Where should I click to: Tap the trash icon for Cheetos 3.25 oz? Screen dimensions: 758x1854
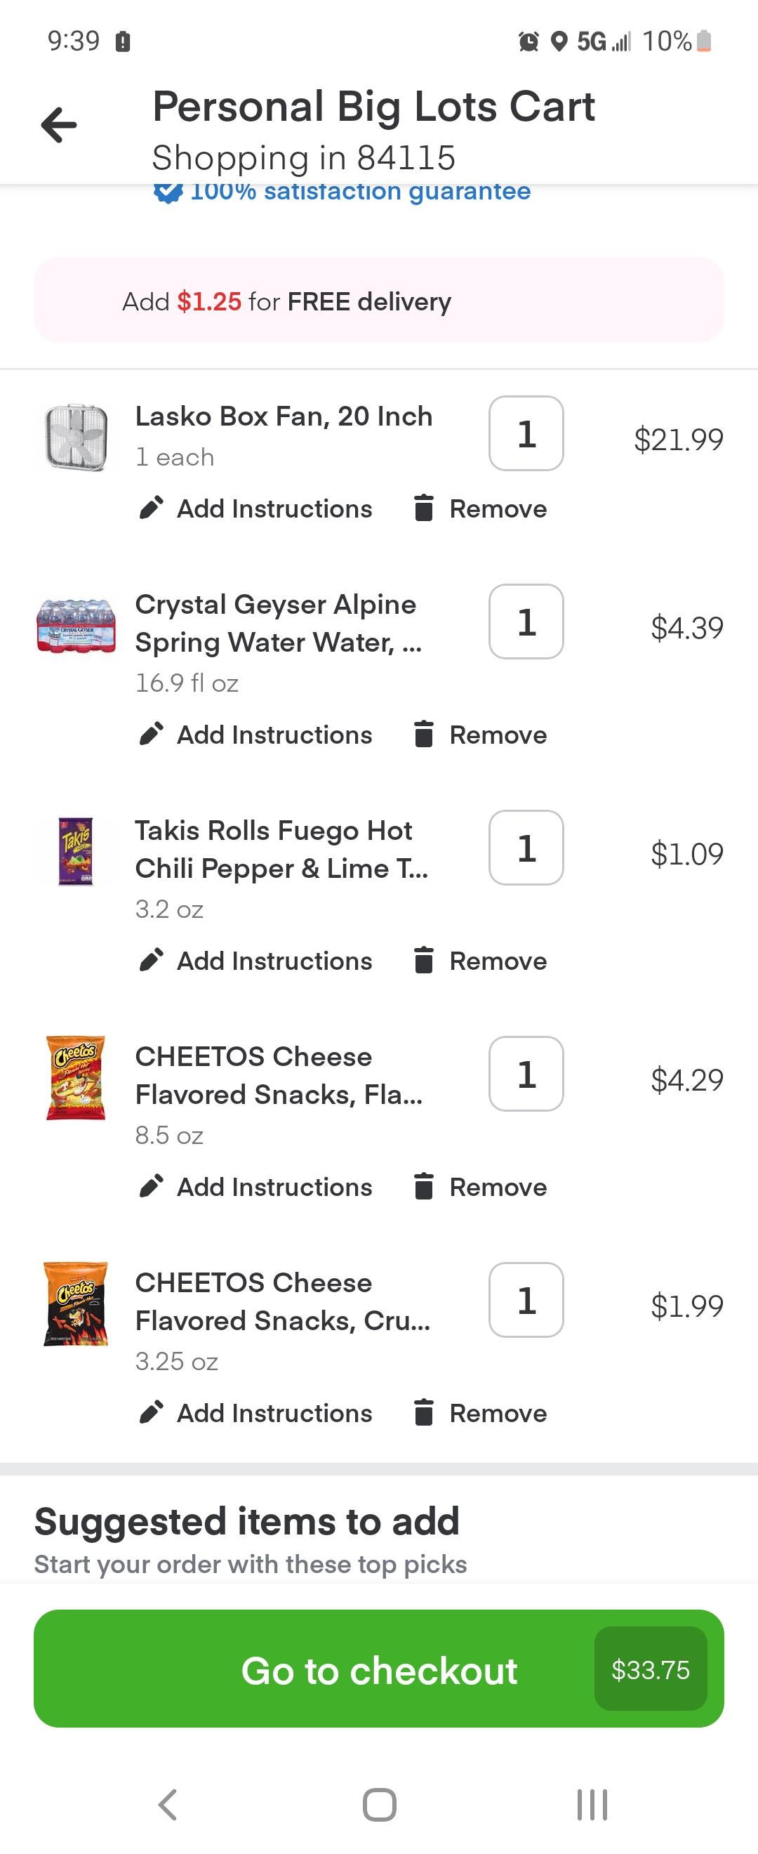click(424, 1412)
